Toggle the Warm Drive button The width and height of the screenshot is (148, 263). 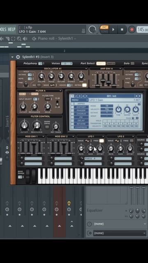click(47, 127)
